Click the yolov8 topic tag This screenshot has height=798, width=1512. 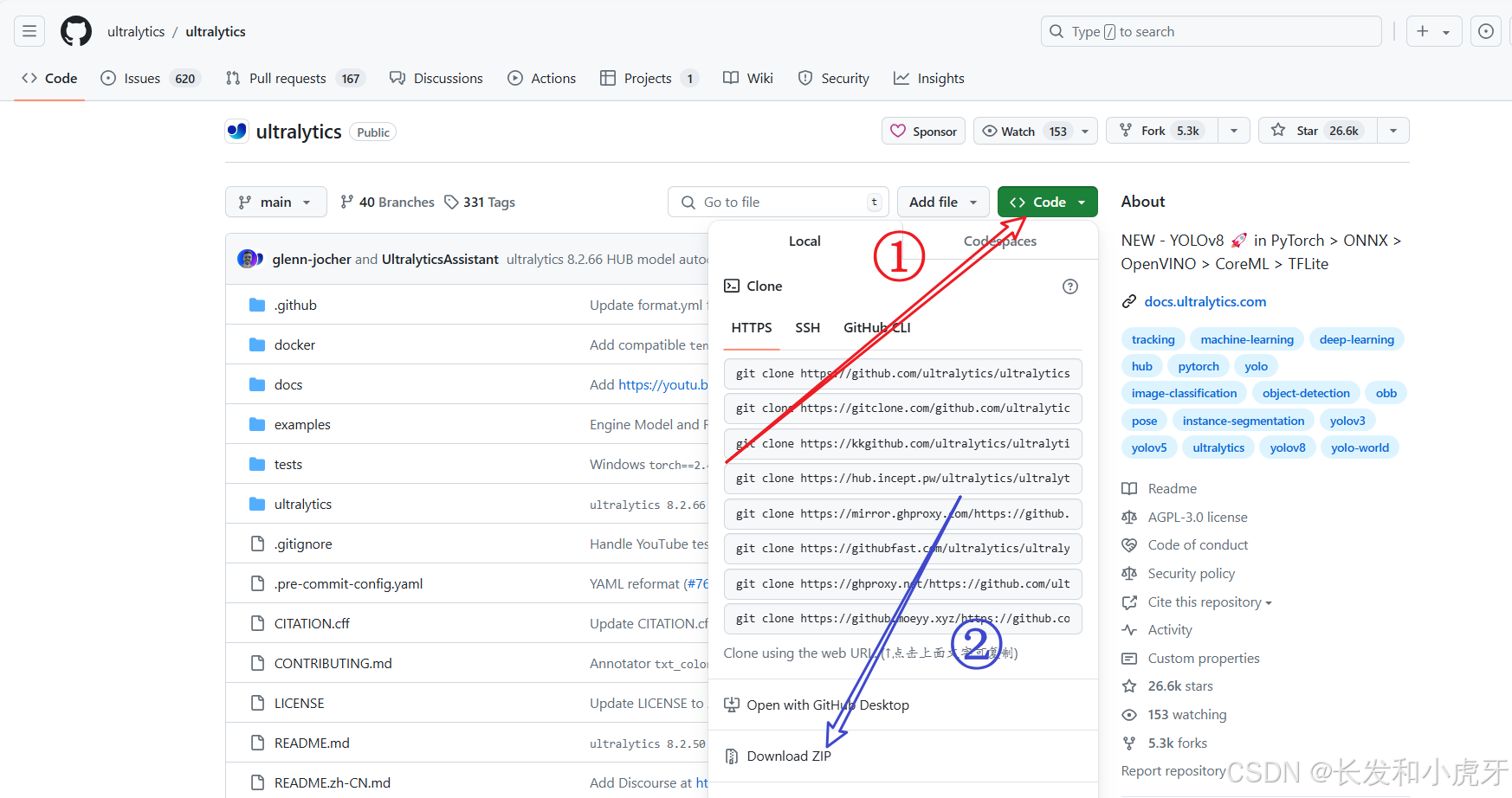tap(1288, 447)
